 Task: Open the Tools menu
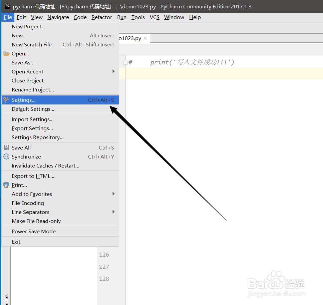[138, 17]
